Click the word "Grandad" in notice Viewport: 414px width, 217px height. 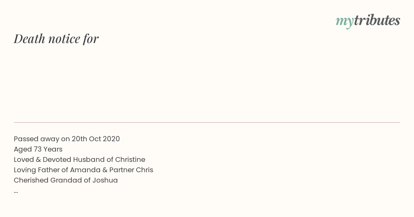[66, 180]
